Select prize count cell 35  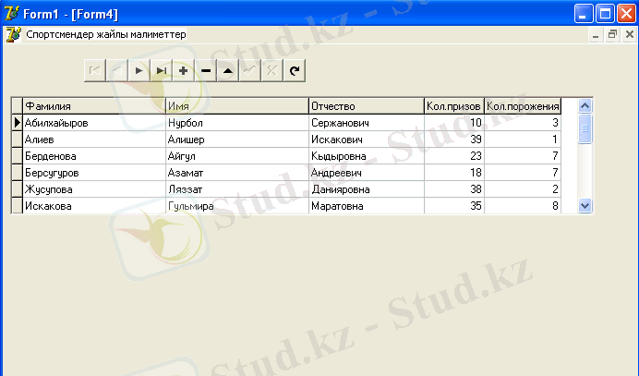[454, 206]
